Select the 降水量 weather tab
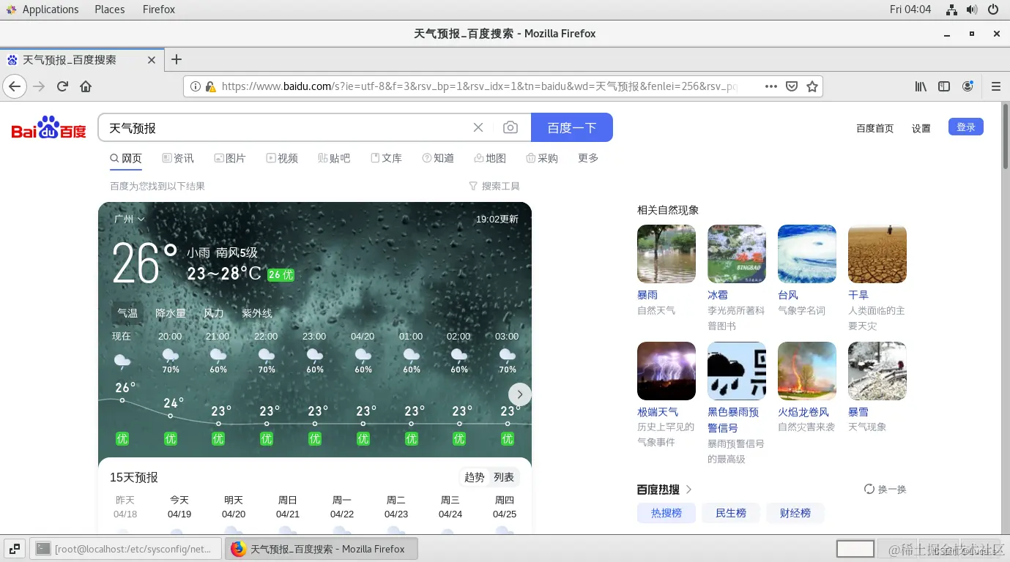This screenshot has height=562, width=1010. coord(171,313)
